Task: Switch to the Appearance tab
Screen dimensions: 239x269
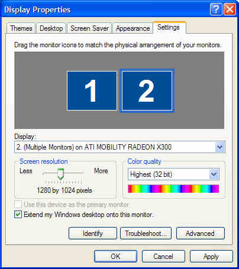Action: tap(133, 28)
